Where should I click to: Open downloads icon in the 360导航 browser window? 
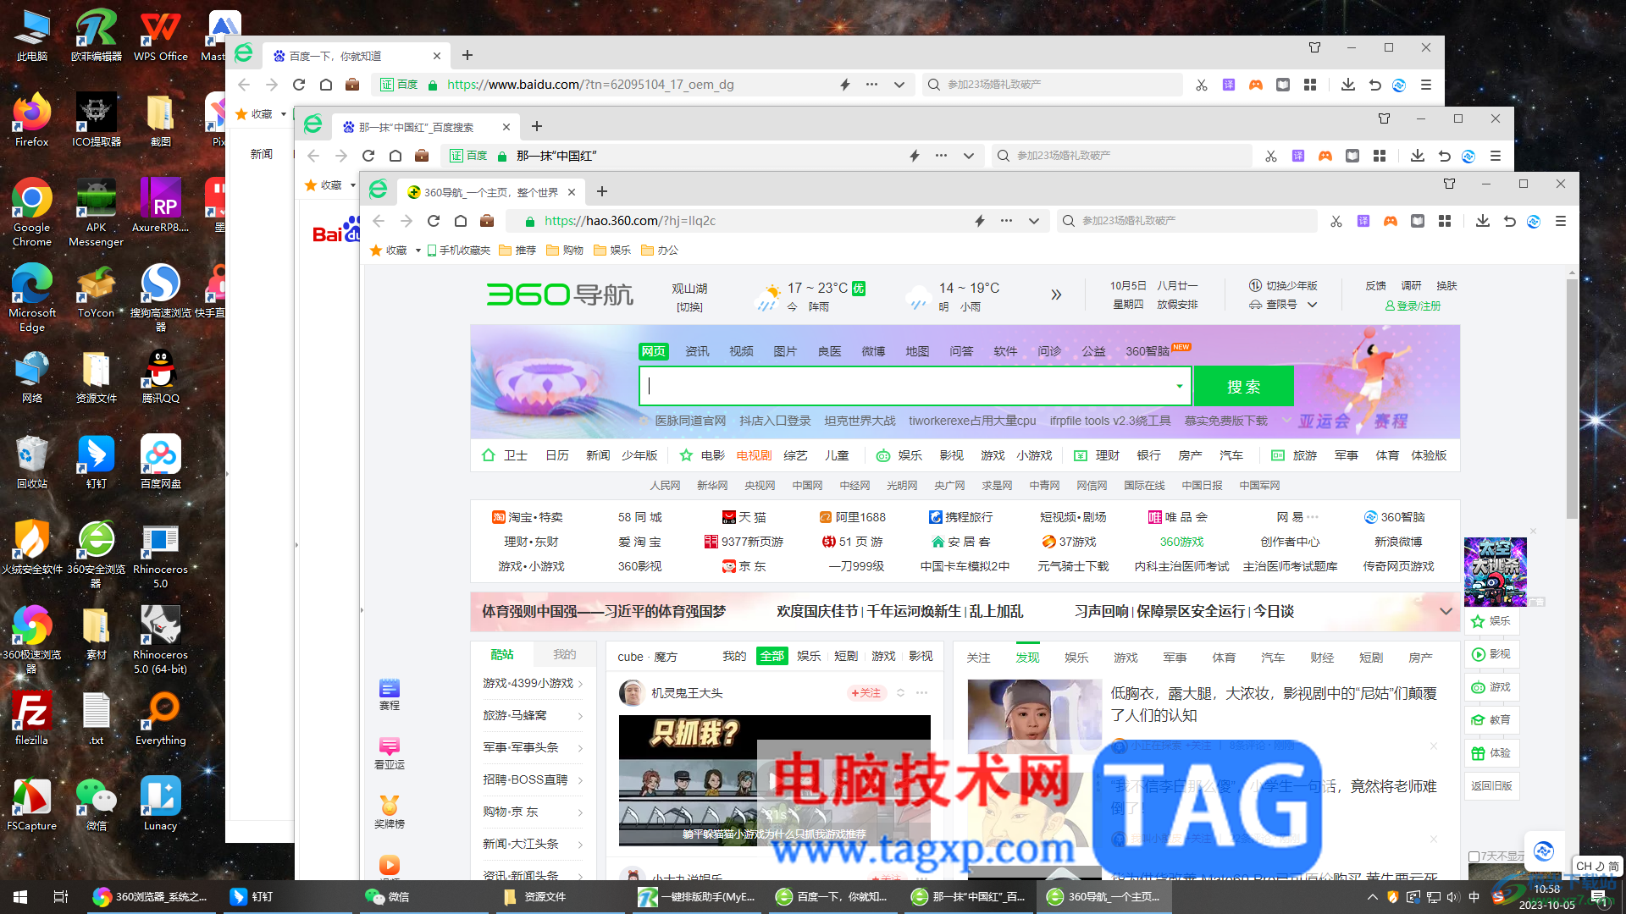(x=1482, y=221)
